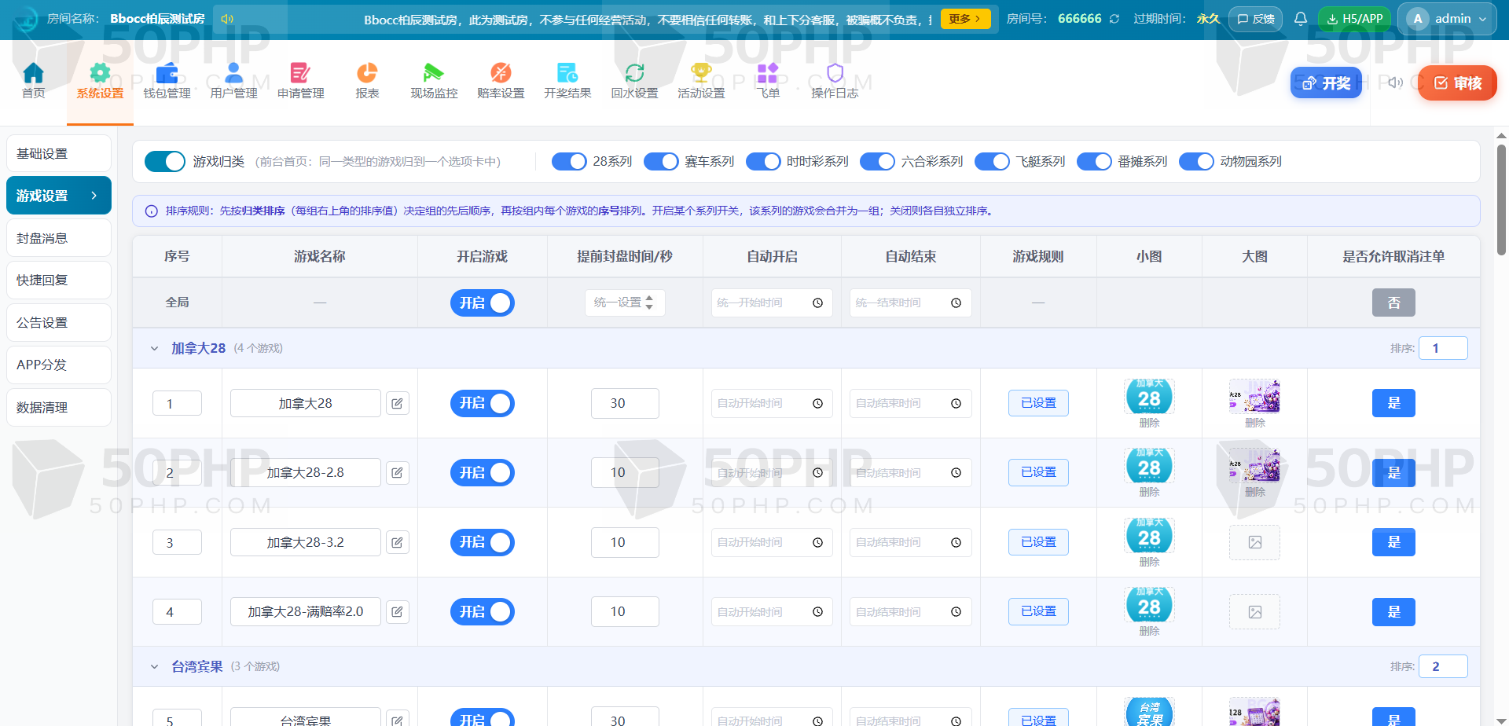Click 已设置 rules button for 加拿大28

[1038, 403]
